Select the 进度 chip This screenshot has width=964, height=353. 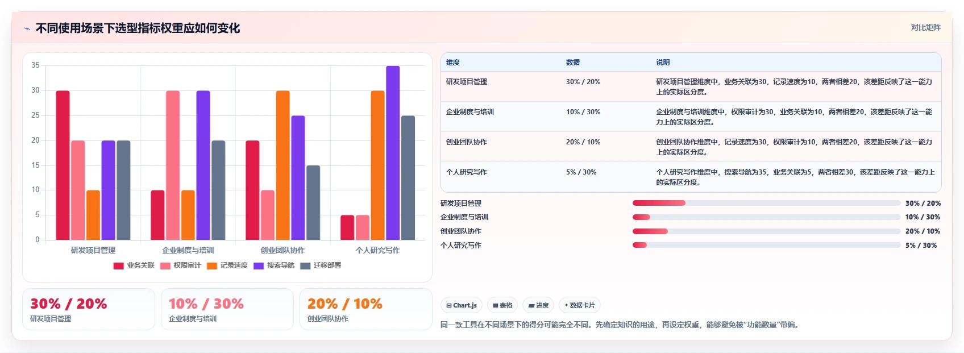[538, 305]
